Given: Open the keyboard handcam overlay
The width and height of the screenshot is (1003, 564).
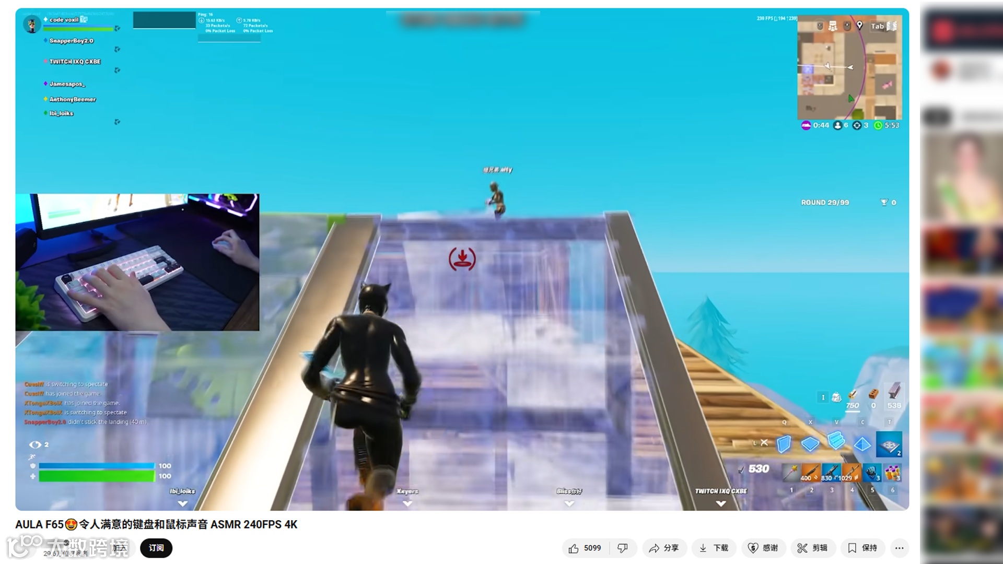Looking at the screenshot, I should coord(137,262).
